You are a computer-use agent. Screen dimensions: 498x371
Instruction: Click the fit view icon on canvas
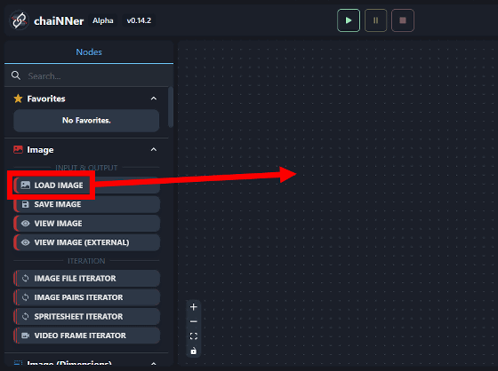194,336
